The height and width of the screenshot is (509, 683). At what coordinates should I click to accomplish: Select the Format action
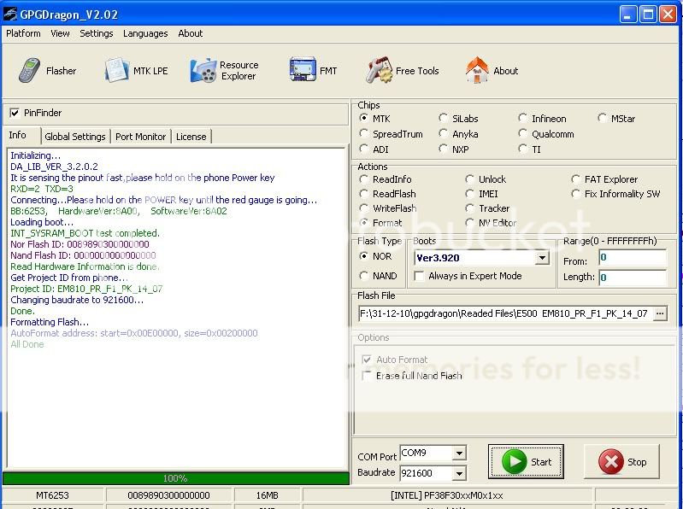(363, 222)
